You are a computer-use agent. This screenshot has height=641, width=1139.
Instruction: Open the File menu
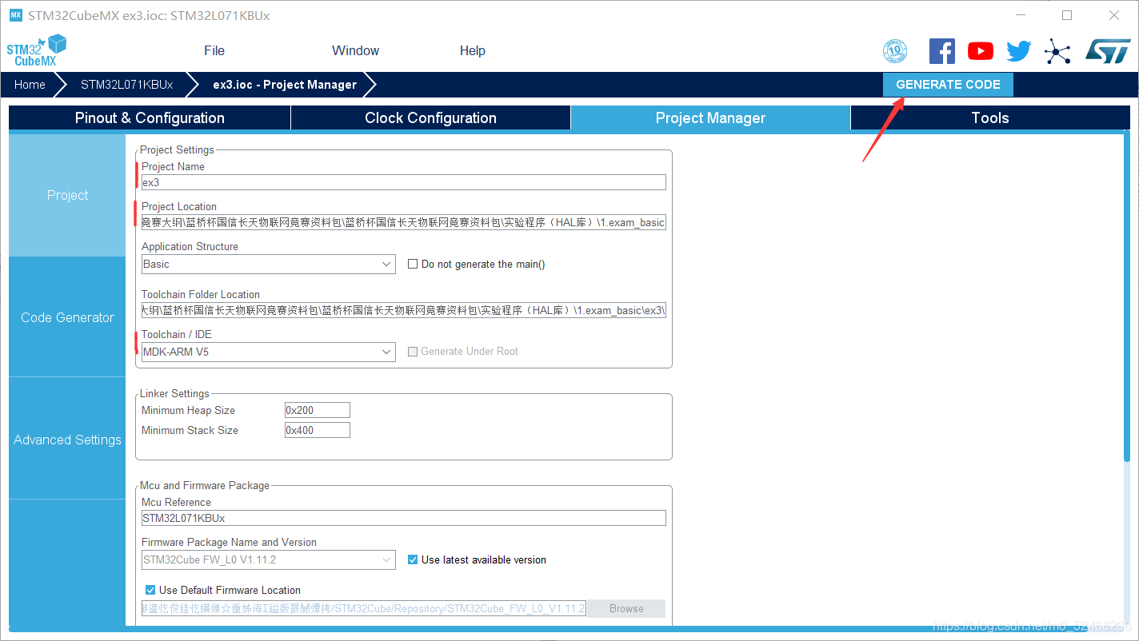tap(214, 50)
